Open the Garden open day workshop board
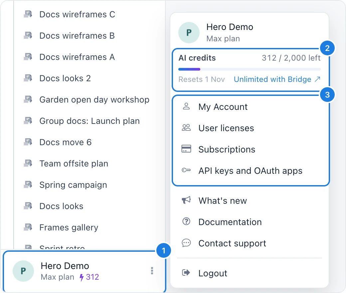346x293 pixels. coord(94,100)
